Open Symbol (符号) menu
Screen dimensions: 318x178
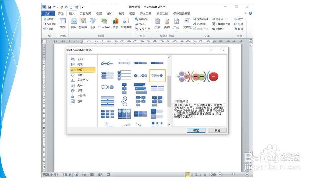click(239, 24)
